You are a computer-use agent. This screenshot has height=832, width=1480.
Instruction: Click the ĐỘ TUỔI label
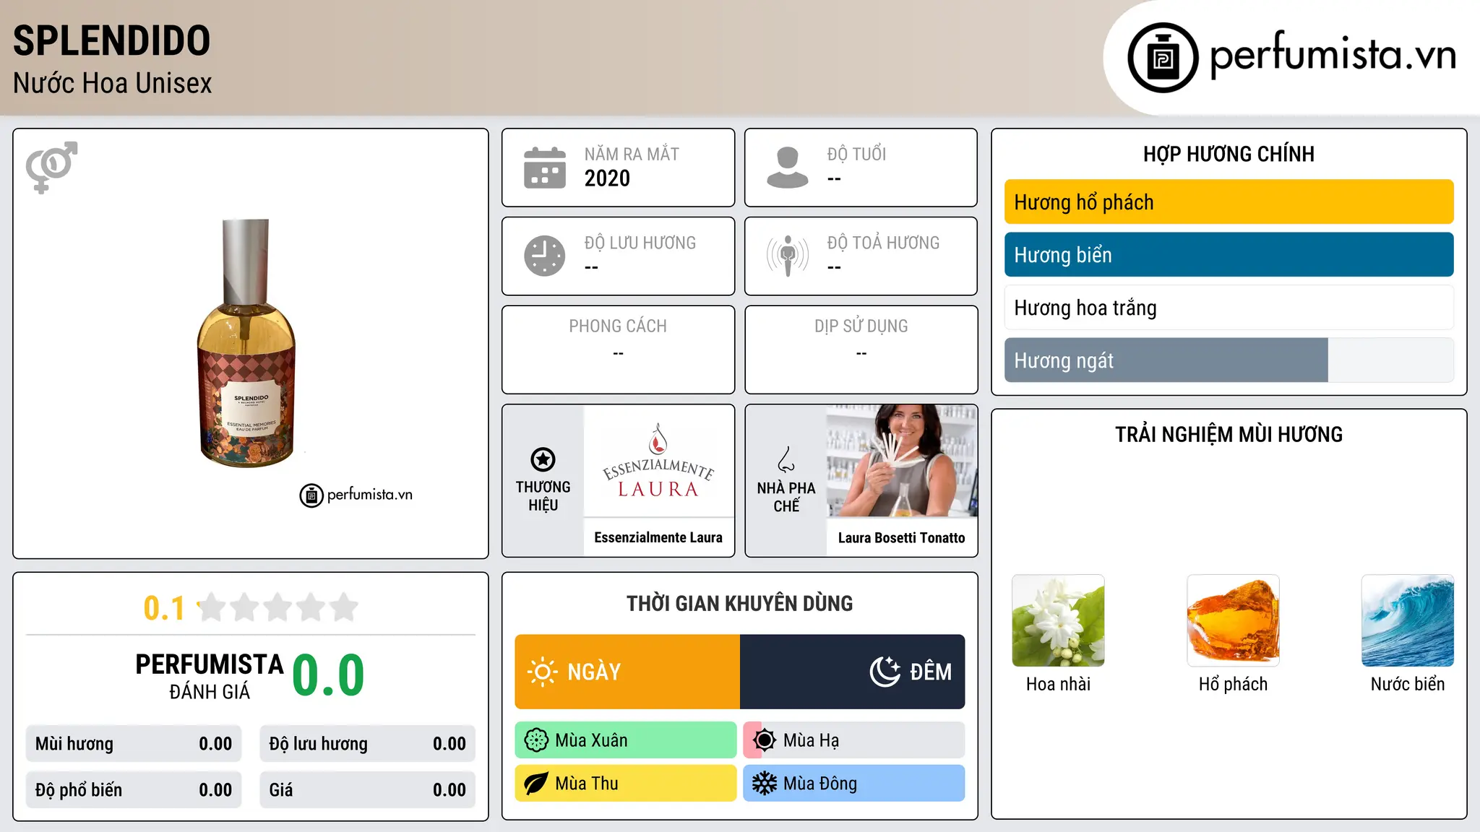coord(856,155)
